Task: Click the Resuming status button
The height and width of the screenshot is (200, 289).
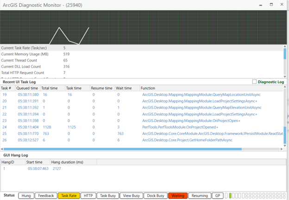Action: pyautogui.click(x=200, y=195)
